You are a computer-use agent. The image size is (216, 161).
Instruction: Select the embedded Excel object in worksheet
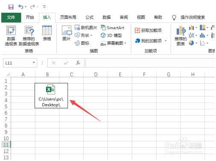coord(51,96)
